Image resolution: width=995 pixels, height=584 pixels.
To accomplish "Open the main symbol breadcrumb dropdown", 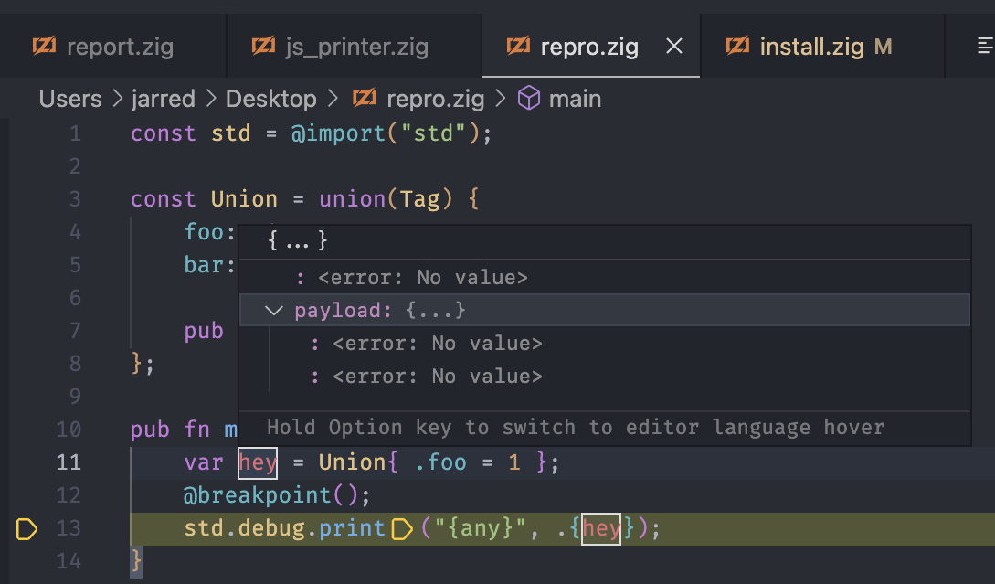I will pyautogui.click(x=576, y=99).
